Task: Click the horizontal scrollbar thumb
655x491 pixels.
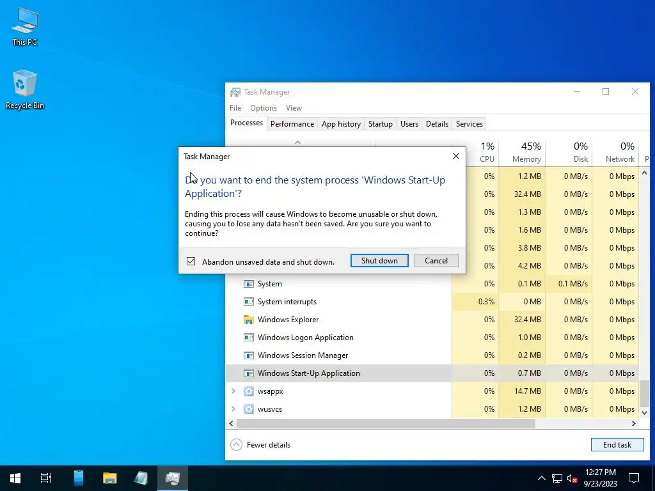Action: (386, 423)
